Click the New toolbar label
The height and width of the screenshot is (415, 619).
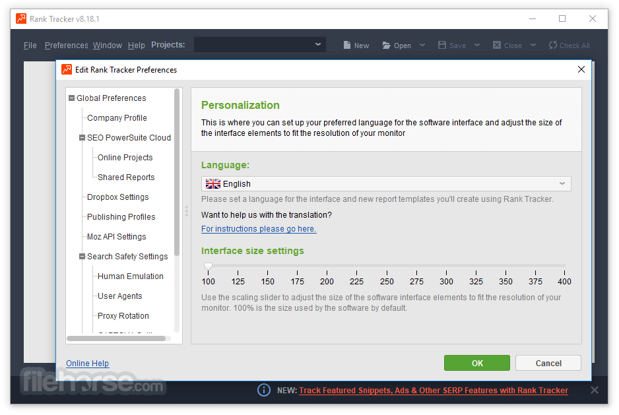tap(362, 46)
